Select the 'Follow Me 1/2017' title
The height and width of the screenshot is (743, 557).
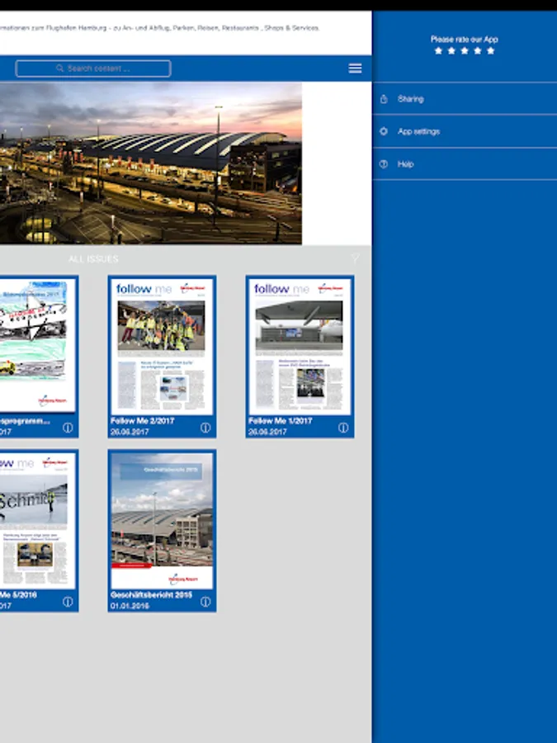coord(280,421)
